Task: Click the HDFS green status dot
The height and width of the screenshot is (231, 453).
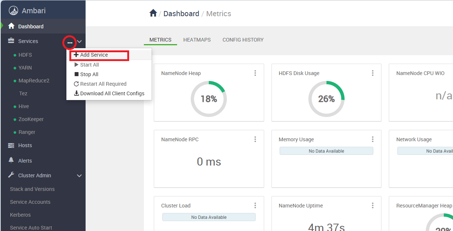Action: 15,55
